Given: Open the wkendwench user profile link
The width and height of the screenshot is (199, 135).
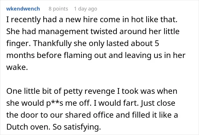Looking at the screenshot, I should 23,9.
